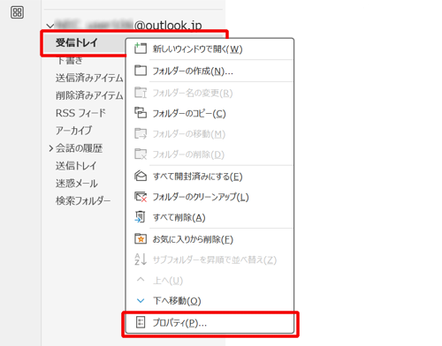The width and height of the screenshot is (442, 346).
Task: Open the 送信済みアイテム folder
Action: pyautogui.click(x=89, y=78)
